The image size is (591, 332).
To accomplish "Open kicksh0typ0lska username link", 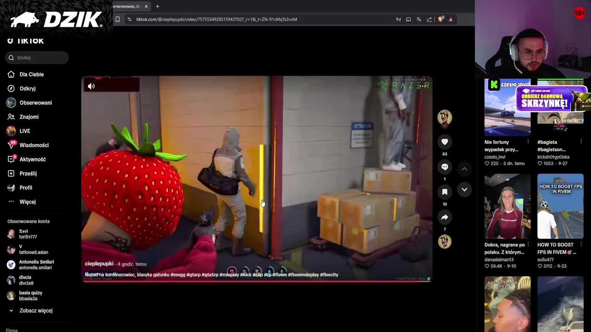I will pyautogui.click(x=553, y=157).
